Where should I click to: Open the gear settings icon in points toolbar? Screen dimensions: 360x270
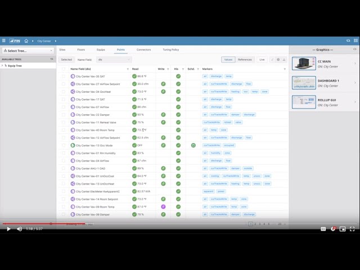click(x=278, y=60)
